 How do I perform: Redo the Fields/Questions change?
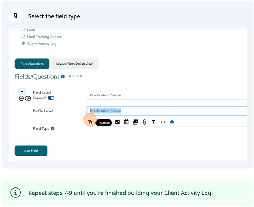point(79,76)
